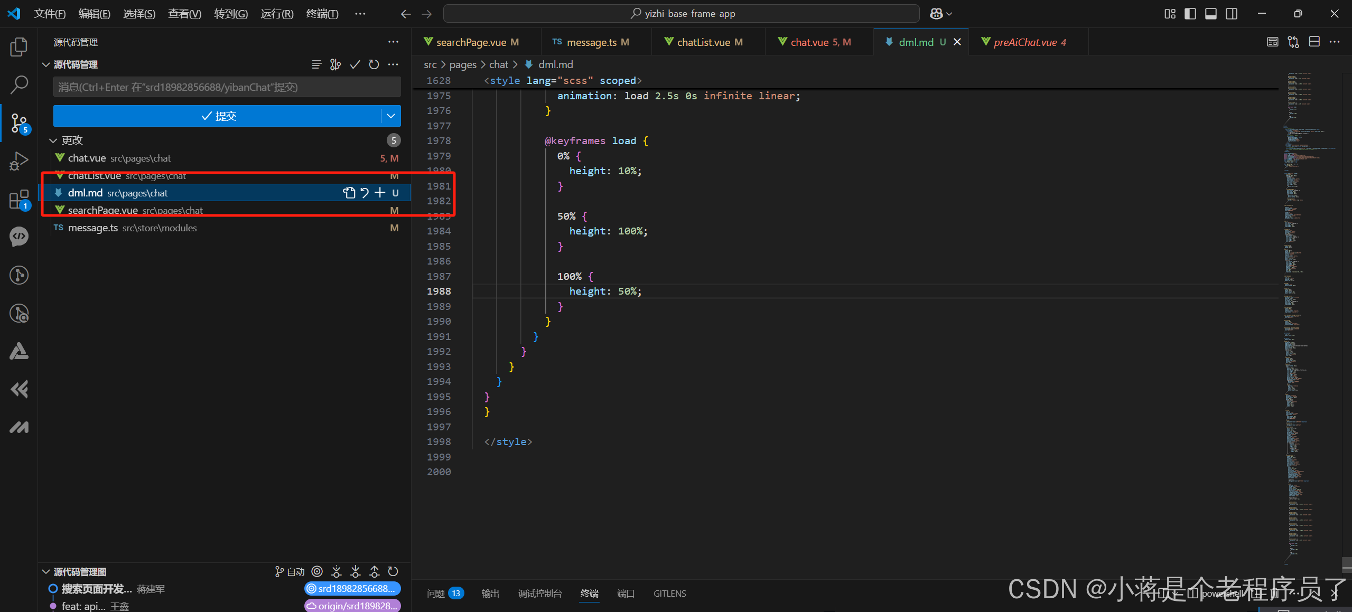Open the Explorer view in activity bar
The width and height of the screenshot is (1352, 612).
pos(19,47)
